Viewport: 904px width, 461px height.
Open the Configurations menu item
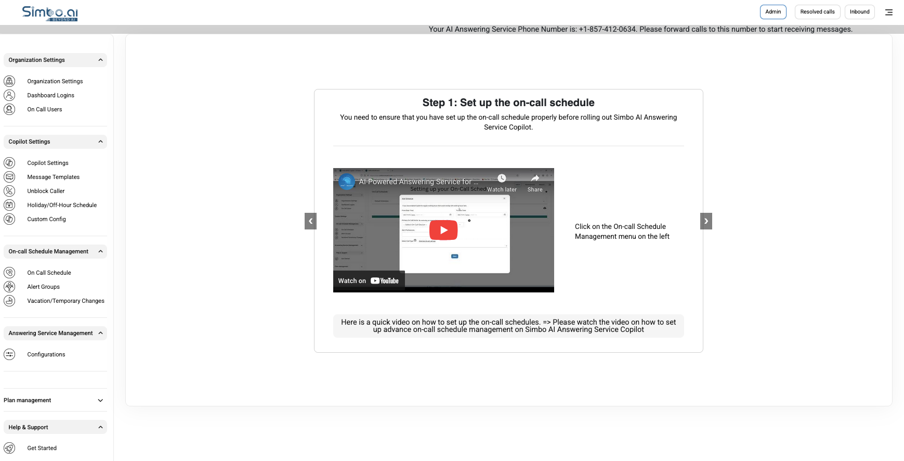[x=46, y=354]
